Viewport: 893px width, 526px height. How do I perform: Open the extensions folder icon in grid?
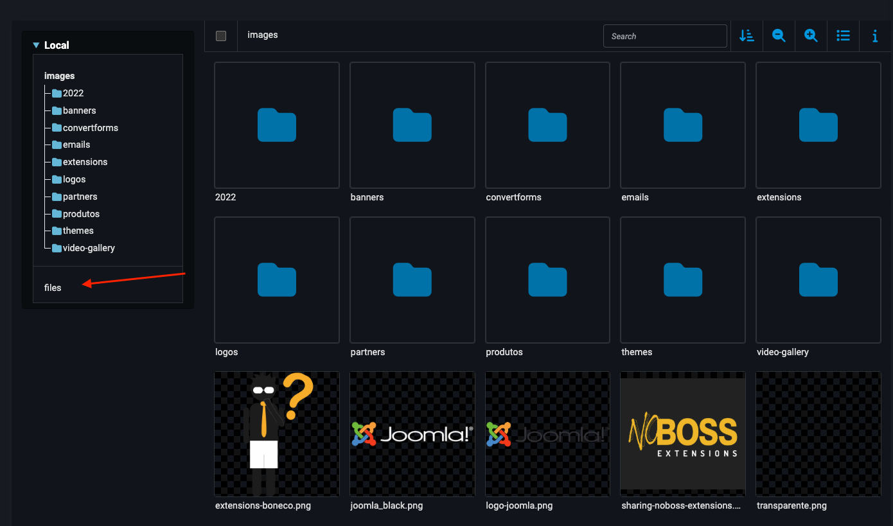pos(818,125)
